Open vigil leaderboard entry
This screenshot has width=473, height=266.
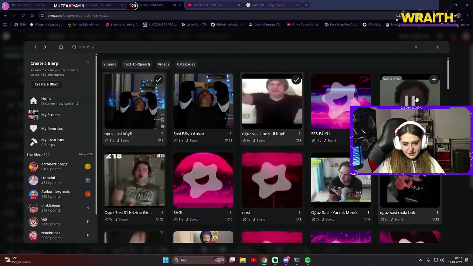(x=60, y=222)
